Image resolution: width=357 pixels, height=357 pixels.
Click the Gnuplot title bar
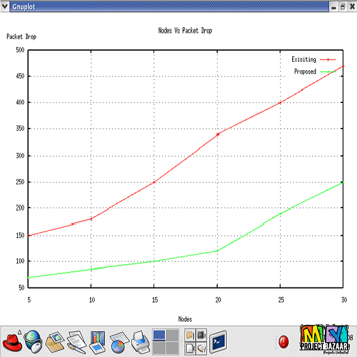click(167, 6)
